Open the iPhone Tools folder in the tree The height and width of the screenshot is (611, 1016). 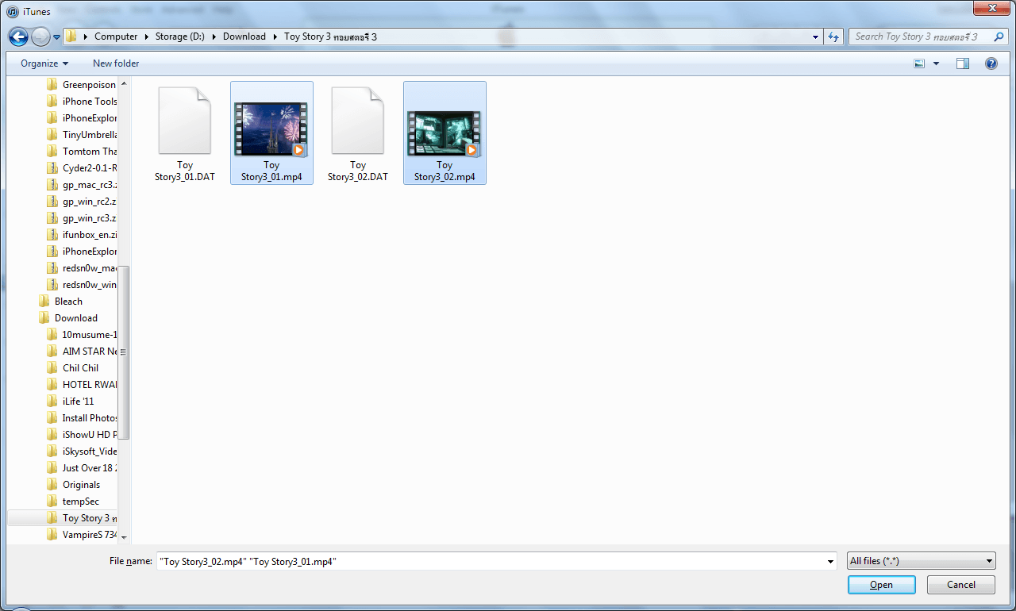tap(82, 102)
